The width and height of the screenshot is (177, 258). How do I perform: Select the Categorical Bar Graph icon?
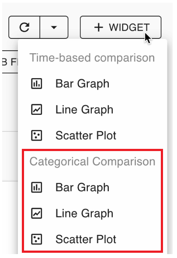[x=37, y=187]
